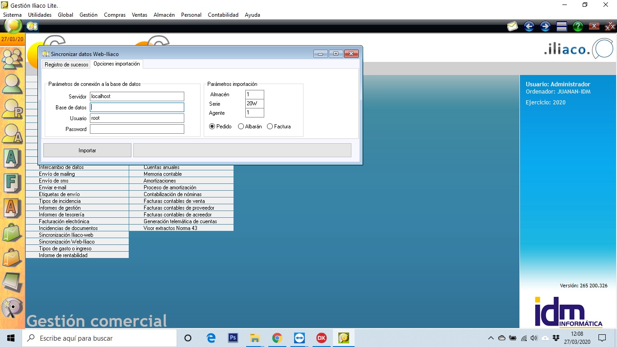The image size is (617, 347).
Task: Click the Password input field
Action: (137, 129)
